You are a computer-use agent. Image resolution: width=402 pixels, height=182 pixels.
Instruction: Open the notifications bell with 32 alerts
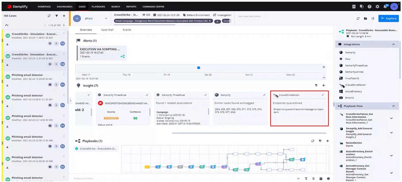click(x=385, y=6)
